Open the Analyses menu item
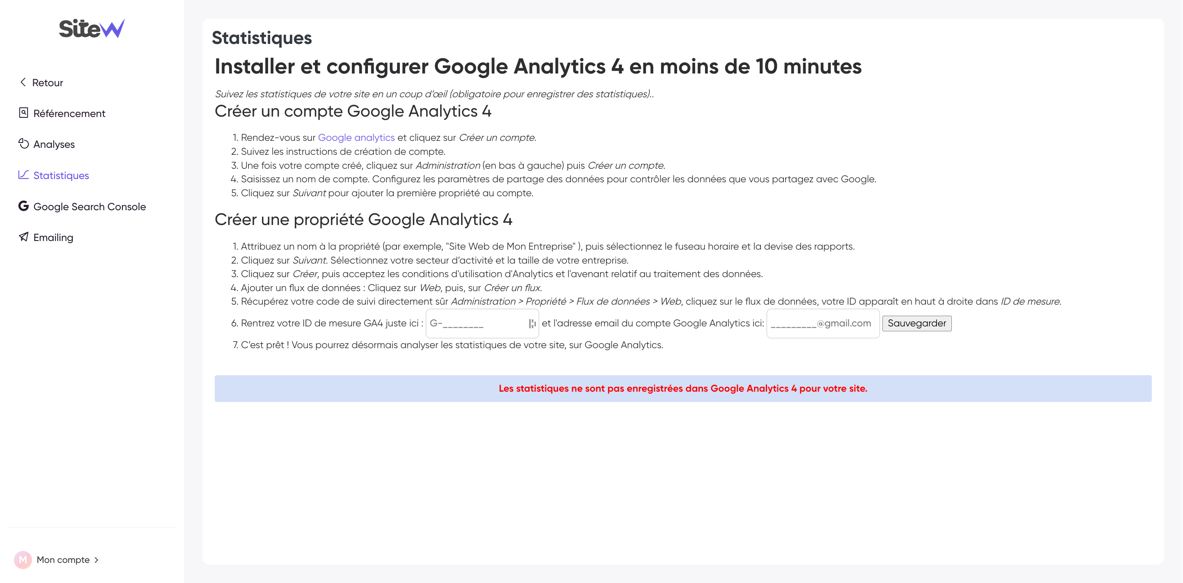Image resolution: width=1183 pixels, height=583 pixels. 54,144
